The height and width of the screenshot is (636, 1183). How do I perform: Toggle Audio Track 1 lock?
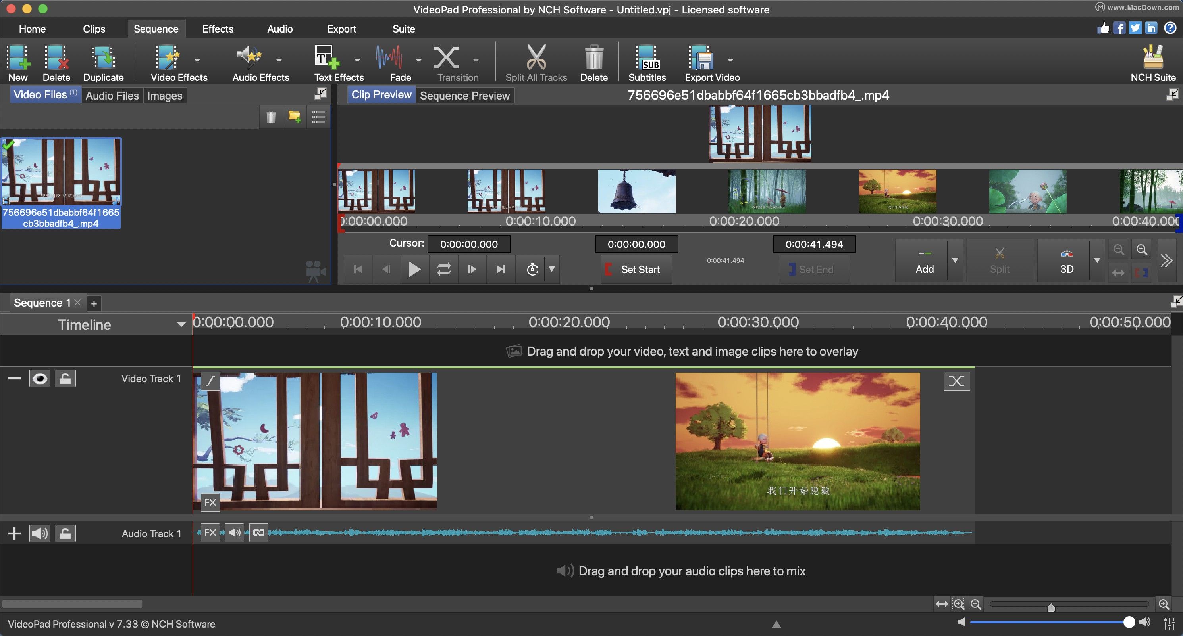coord(65,533)
